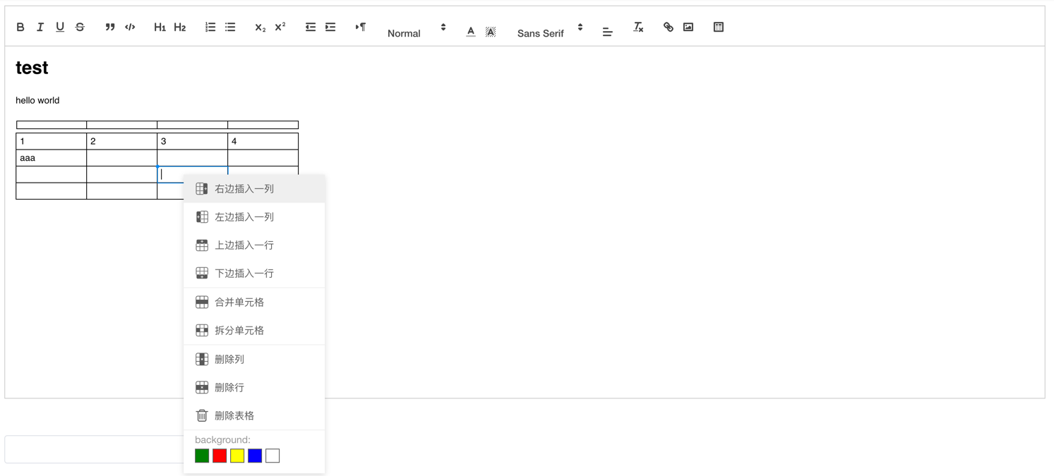Apply Heading 1 style
This screenshot has width=1054, height=476.
[x=160, y=27]
